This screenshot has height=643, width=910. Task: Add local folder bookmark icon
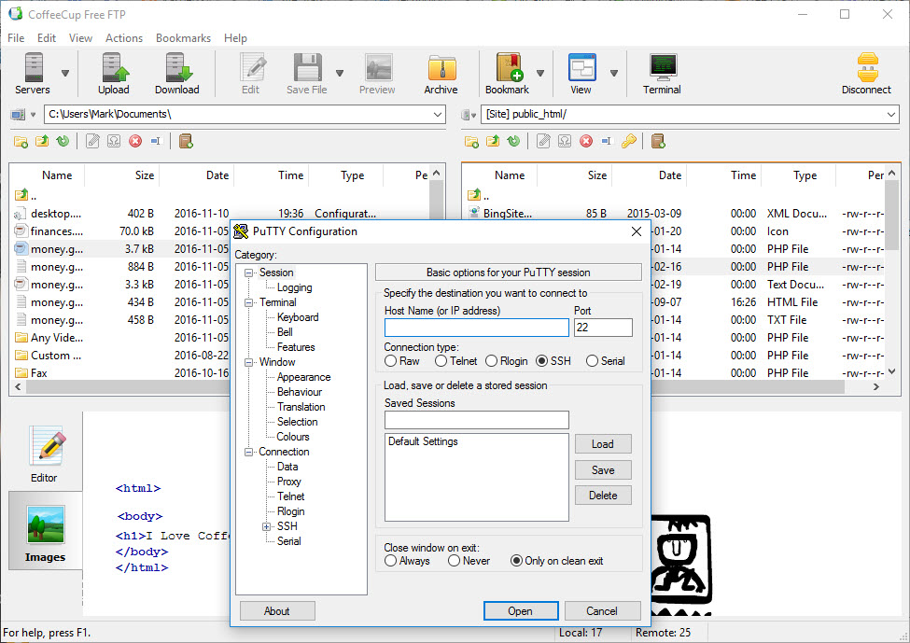click(186, 141)
